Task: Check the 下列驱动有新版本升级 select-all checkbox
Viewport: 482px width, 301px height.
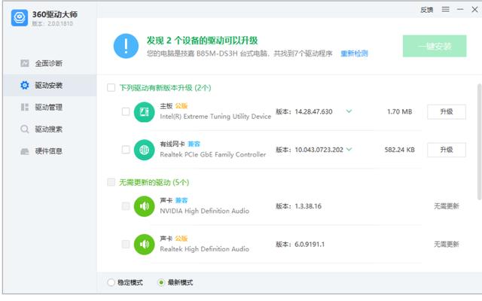Action: tap(111, 87)
